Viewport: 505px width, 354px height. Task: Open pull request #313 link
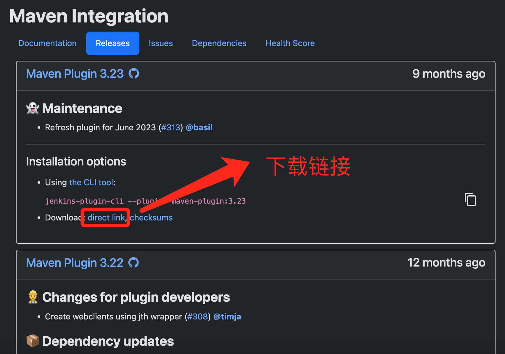[171, 128]
